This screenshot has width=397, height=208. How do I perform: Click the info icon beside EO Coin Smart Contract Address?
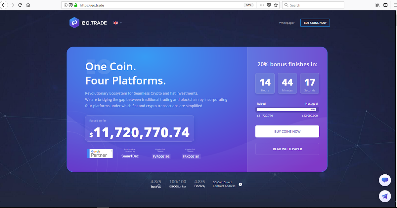pos(241,184)
